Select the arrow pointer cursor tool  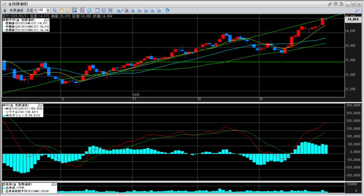55,10
